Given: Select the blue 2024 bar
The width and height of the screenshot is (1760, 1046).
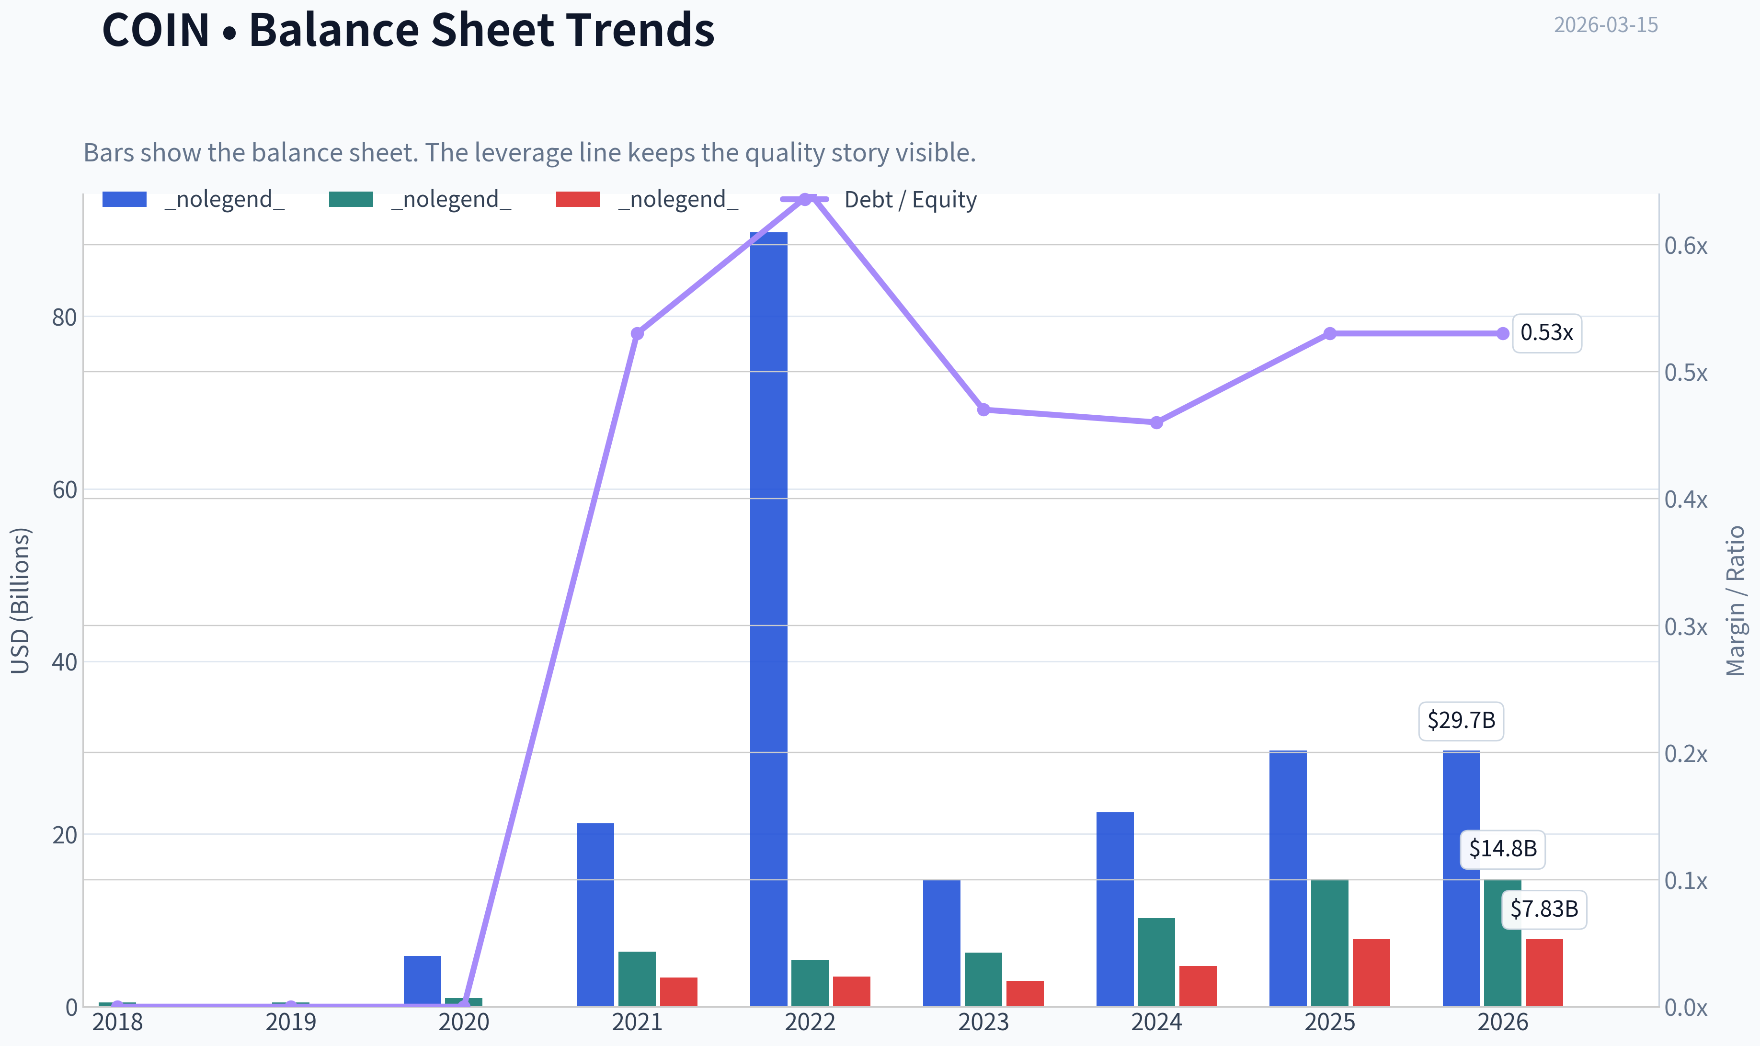Looking at the screenshot, I should click(x=1115, y=909).
